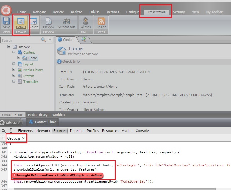This screenshot has height=190, width=231.
Task: Click the new search tab icon
Action: 83,39
